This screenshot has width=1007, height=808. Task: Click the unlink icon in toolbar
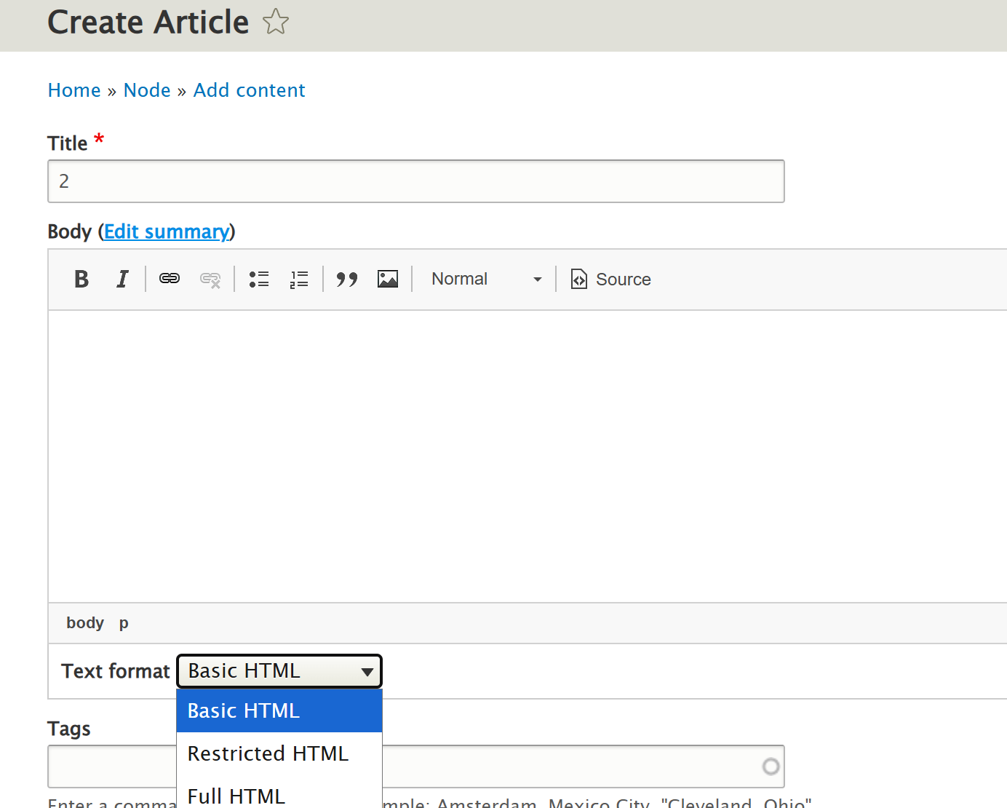[210, 279]
